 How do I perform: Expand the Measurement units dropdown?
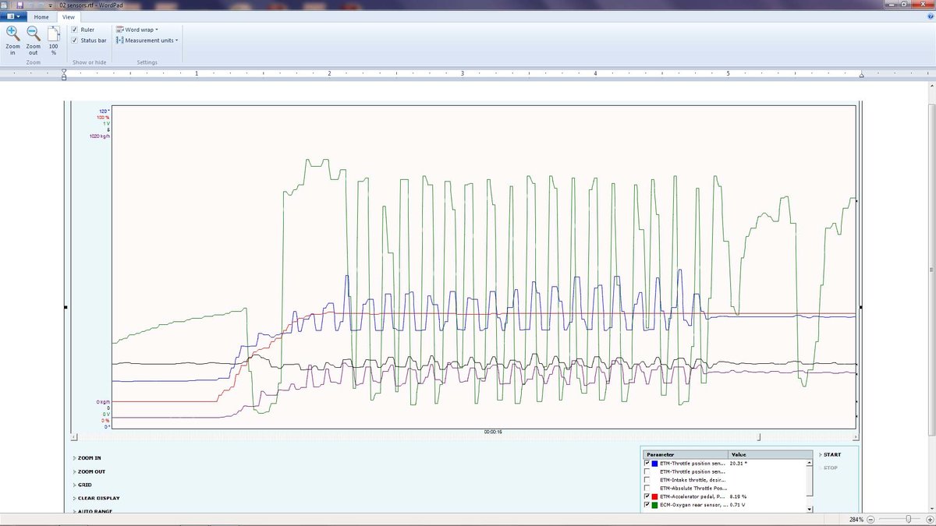[x=176, y=40]
